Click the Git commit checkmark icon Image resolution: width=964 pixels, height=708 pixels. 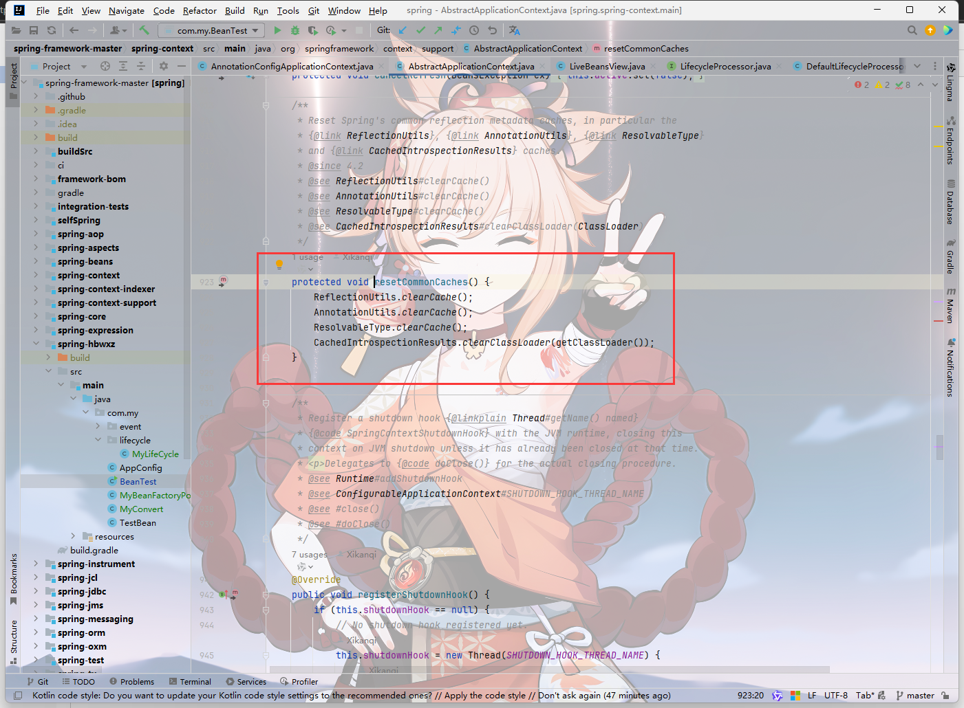(420, 30)
